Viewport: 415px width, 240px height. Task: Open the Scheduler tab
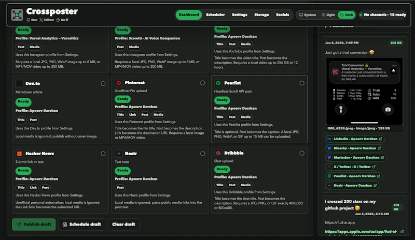click(215, 15)
